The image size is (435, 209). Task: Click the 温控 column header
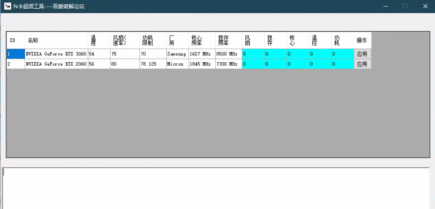(x=320, y=40)
